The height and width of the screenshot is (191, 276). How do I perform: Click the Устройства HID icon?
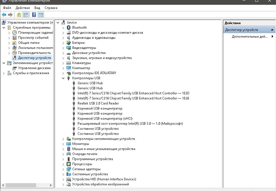(69, 179)
